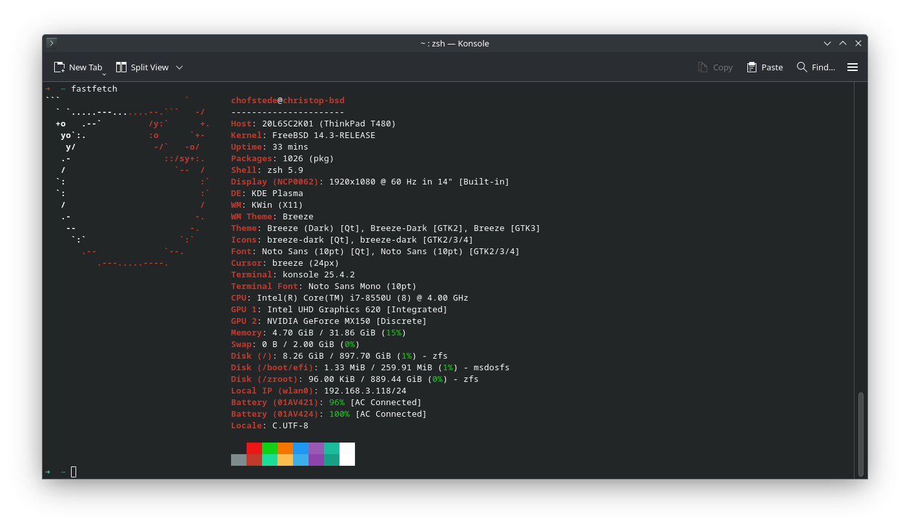The image size is (910, 529).
Task: Maximize the Konsole window
Action: (843, 43)
